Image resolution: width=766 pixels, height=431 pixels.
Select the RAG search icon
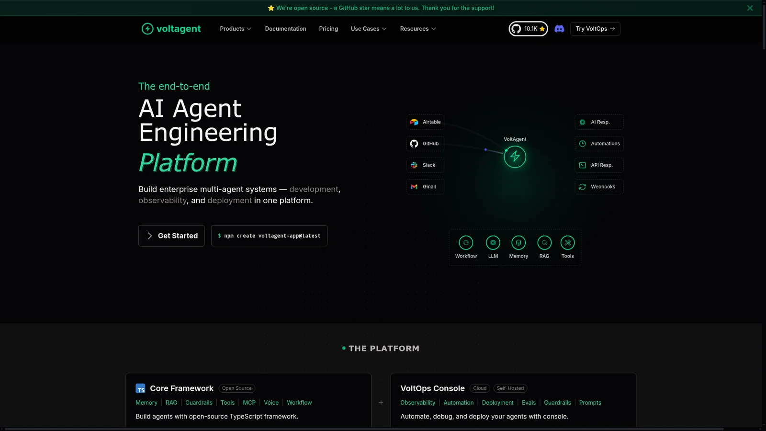[544, 243]
